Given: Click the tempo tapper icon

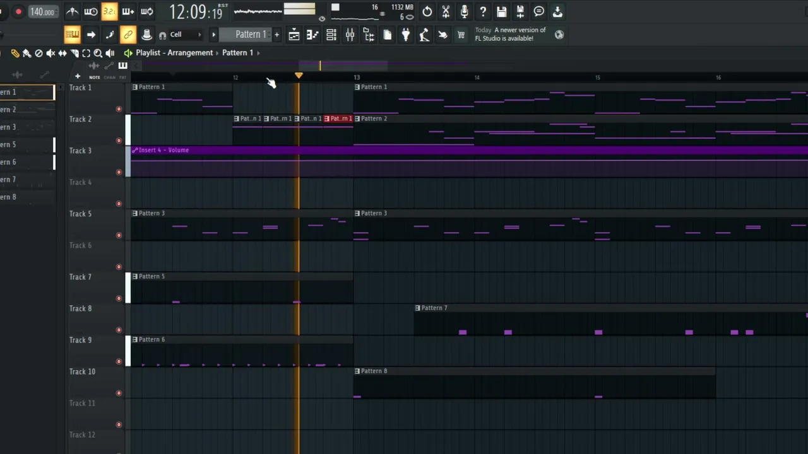Looking at the screenshot, I should click(424, 35).
